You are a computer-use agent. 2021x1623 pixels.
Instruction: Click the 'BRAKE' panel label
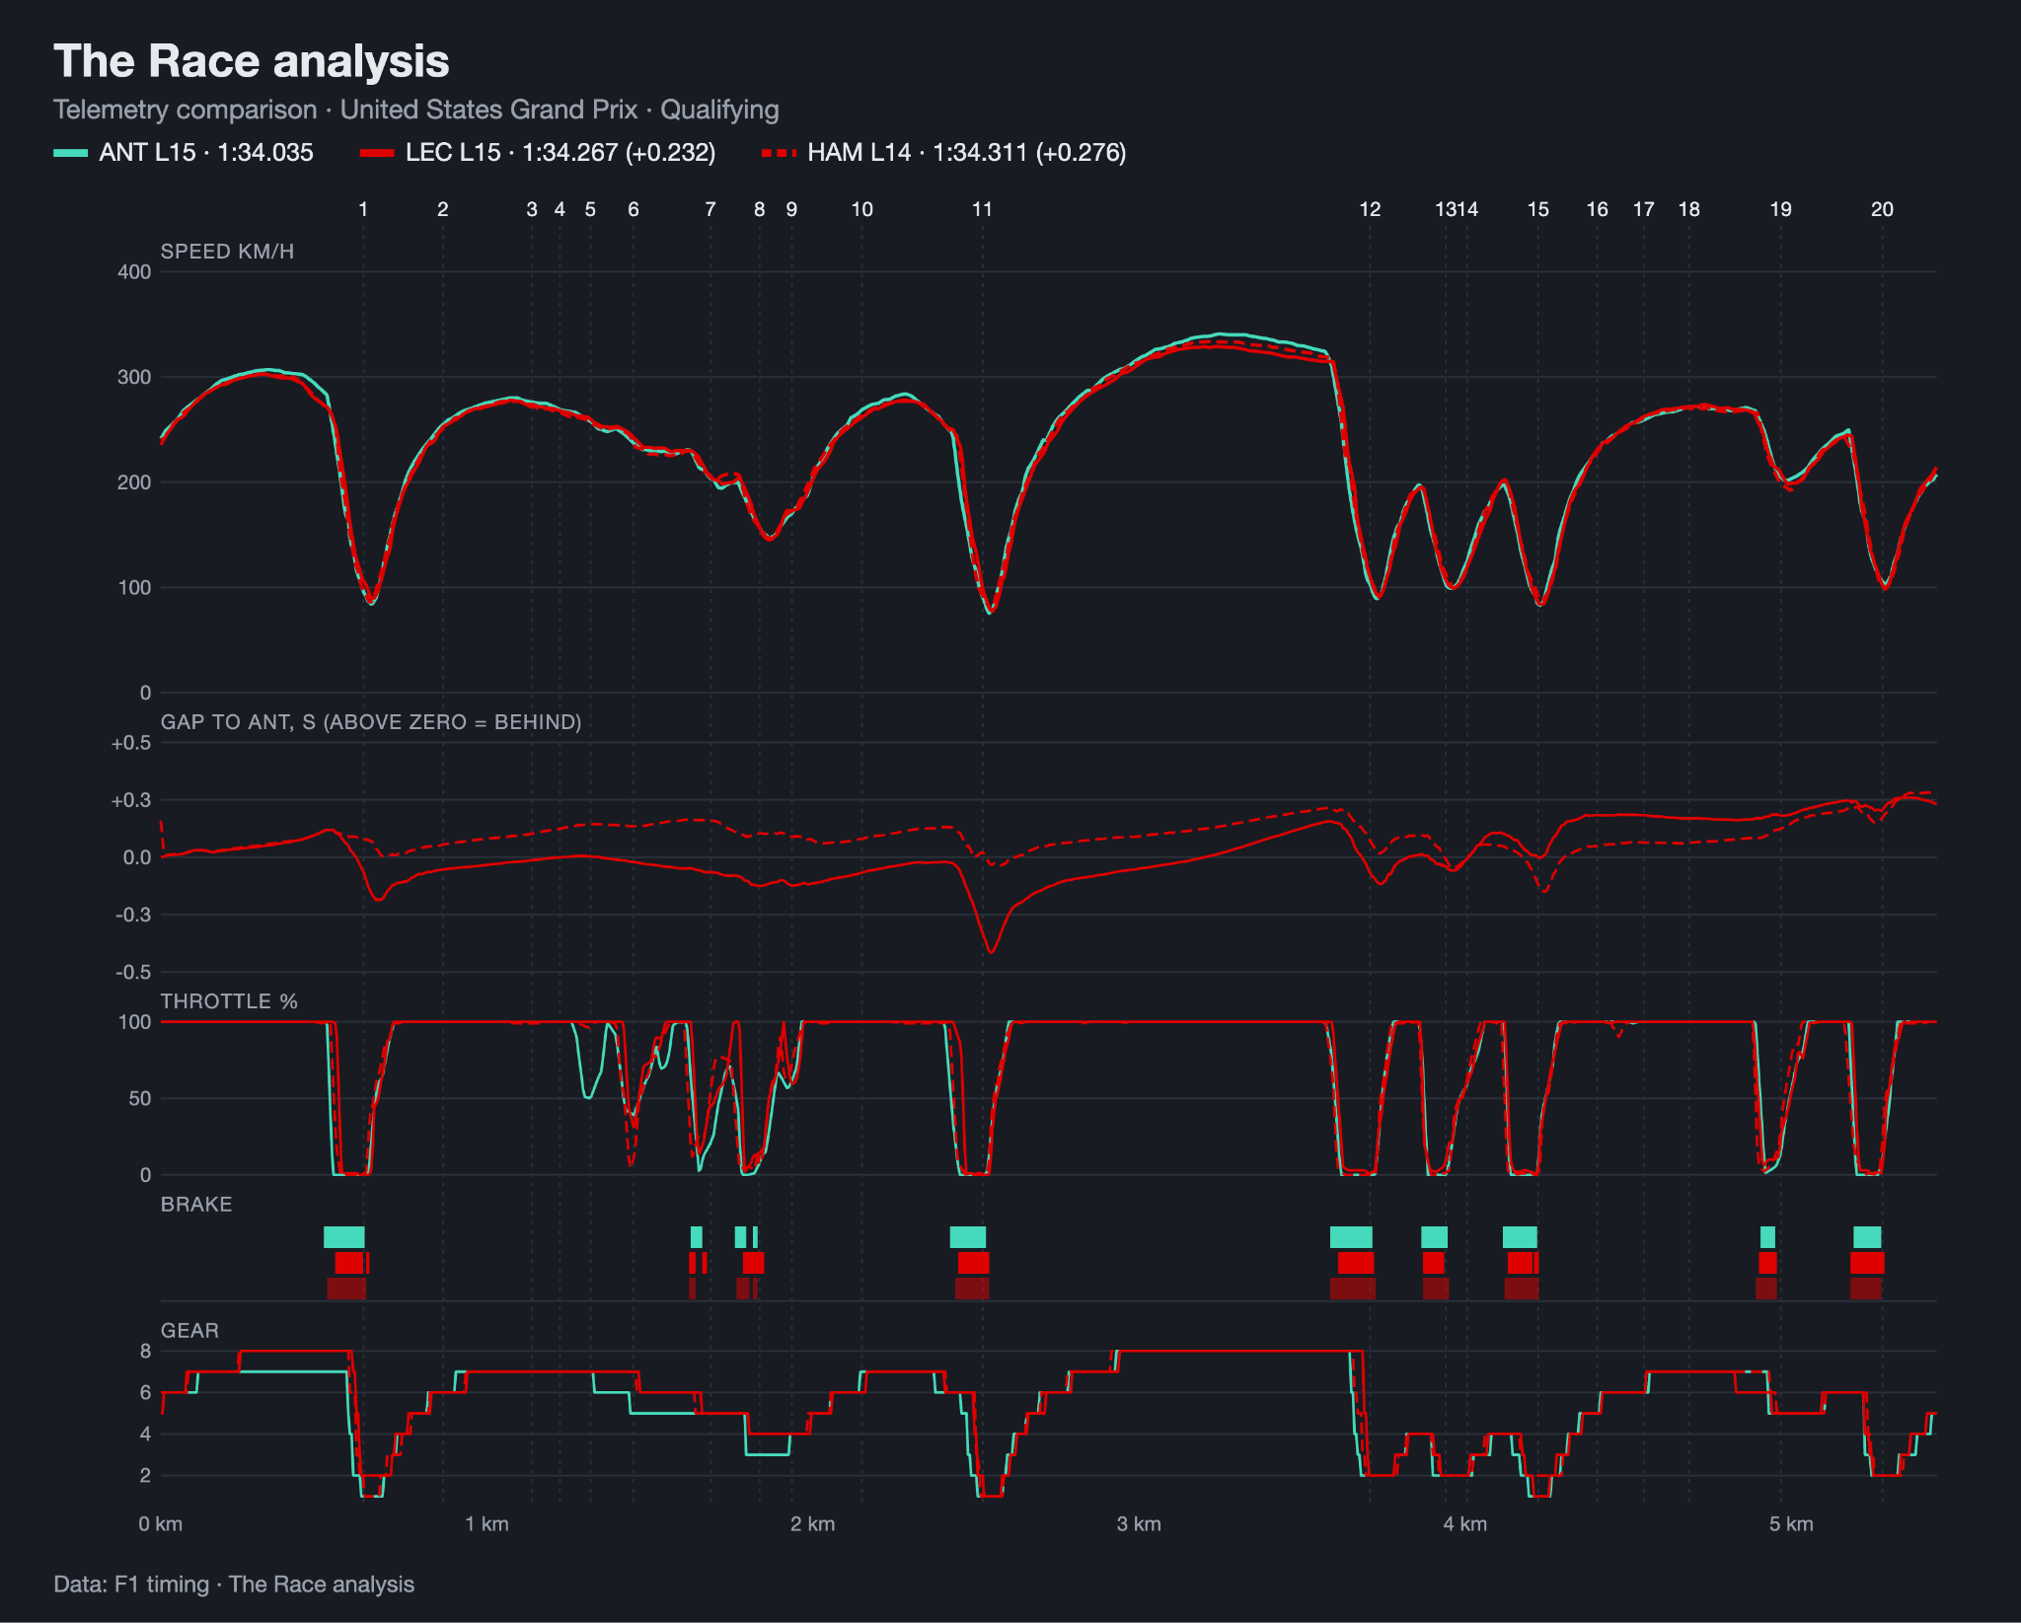(x=196, y=1205)
